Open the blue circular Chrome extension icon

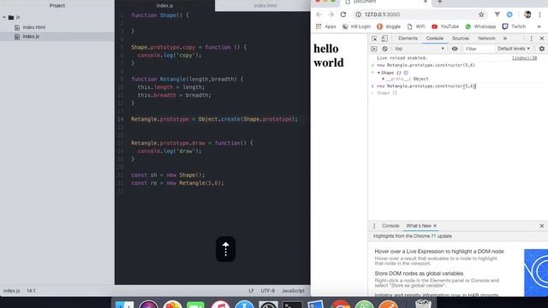pyautogui.click(x=509, y=15)
